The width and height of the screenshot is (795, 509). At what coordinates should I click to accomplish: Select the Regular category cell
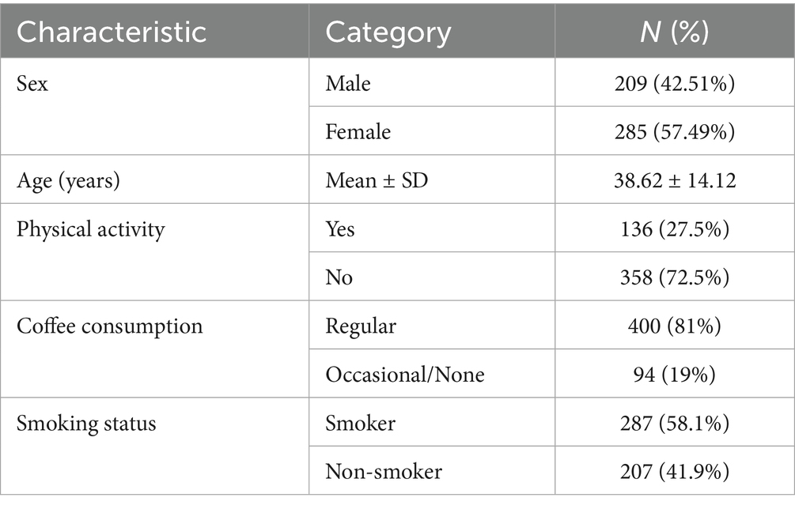361,326
